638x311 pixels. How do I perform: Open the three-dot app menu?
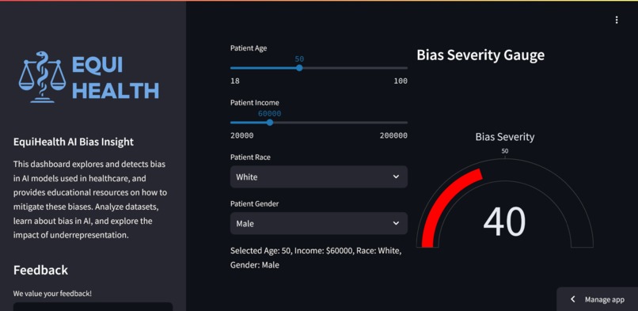pyautogui.click(x=617, y=20)
